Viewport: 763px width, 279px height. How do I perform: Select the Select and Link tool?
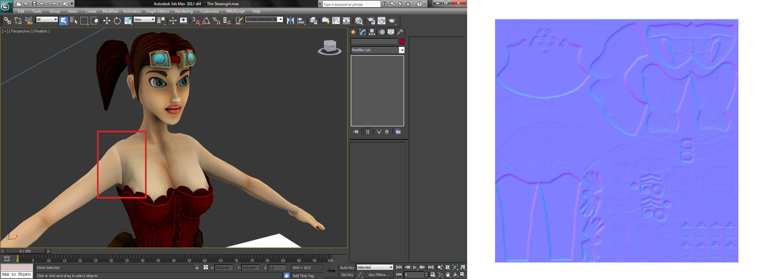pos(7,21)
